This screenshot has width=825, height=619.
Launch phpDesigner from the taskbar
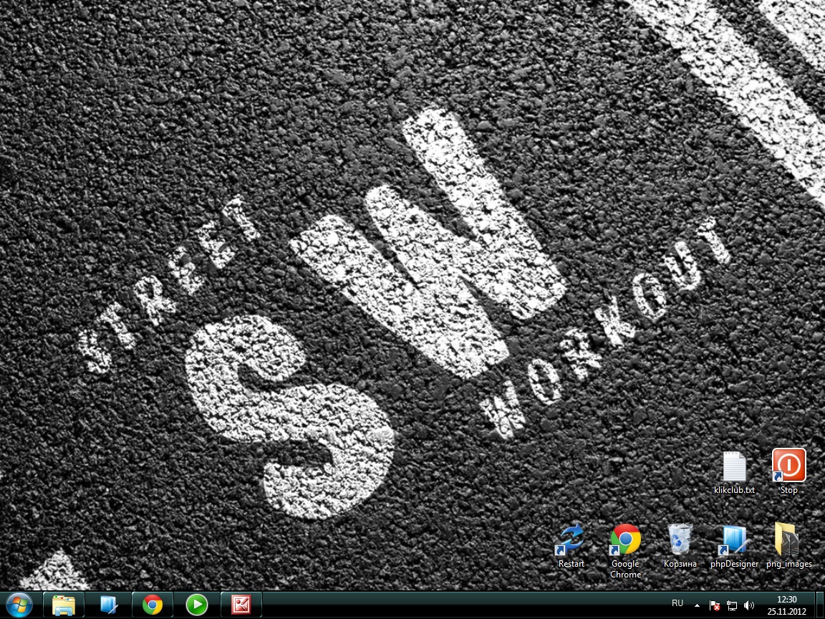108,605
